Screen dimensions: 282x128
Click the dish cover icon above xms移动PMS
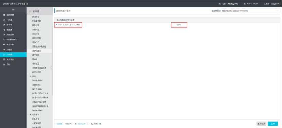point(4,35)
